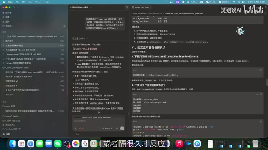Open Trash in the Dock
This screenshot has width=268, height=150.
[x=255, y=144]
